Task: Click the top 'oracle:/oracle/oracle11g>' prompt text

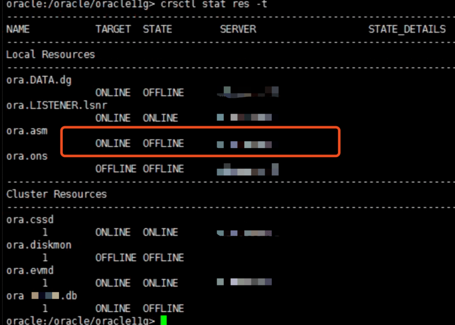Action: pos(80,4)
